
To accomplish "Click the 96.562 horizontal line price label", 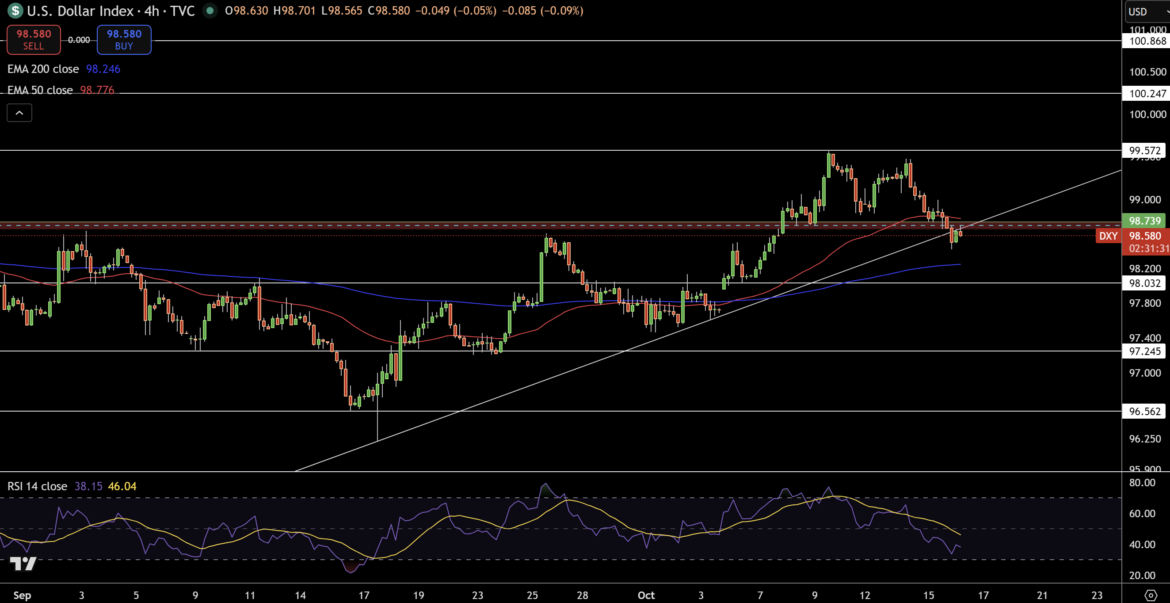I will pos(1144,411).
